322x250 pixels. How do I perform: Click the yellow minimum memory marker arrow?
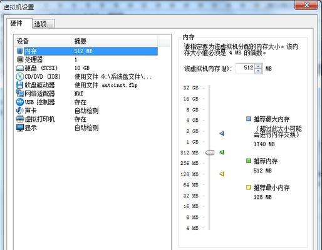(222, 174)
